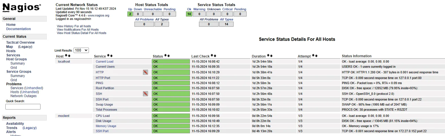Open Host Groups Summary
445x136 pixels.
(18, 63)
